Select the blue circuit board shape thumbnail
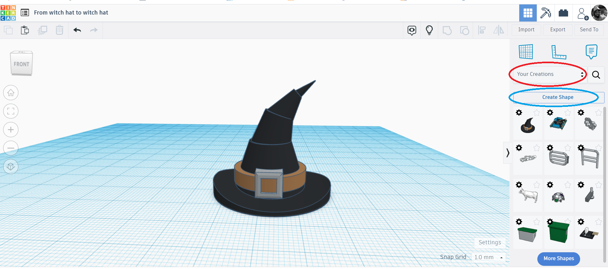The image size is (608, 269). (558, 123)
